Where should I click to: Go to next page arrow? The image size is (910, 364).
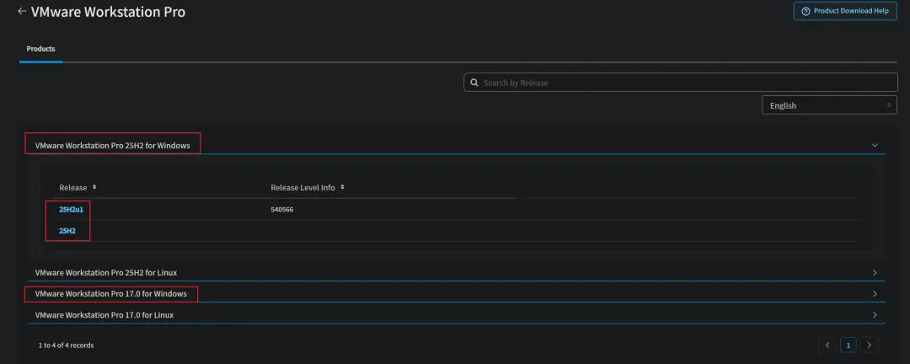point(870,345)
